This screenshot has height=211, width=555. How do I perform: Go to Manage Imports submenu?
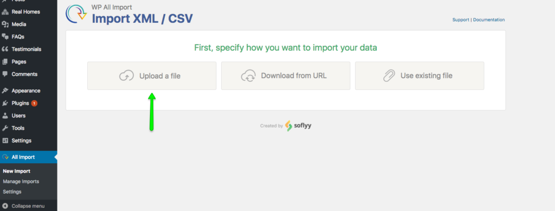click(x=21, y=181)
